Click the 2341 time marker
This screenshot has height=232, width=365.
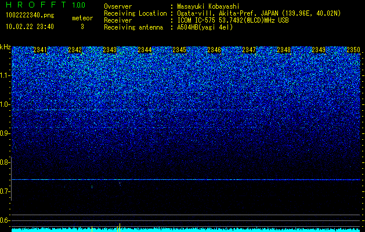click(40, 50)
